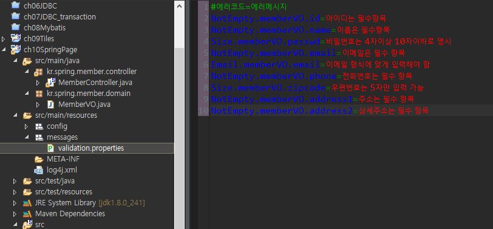Viewport: 493px width, 229px height.
Task: Click the message 상세주소는 필수 항목
Action: click(393, 111)
